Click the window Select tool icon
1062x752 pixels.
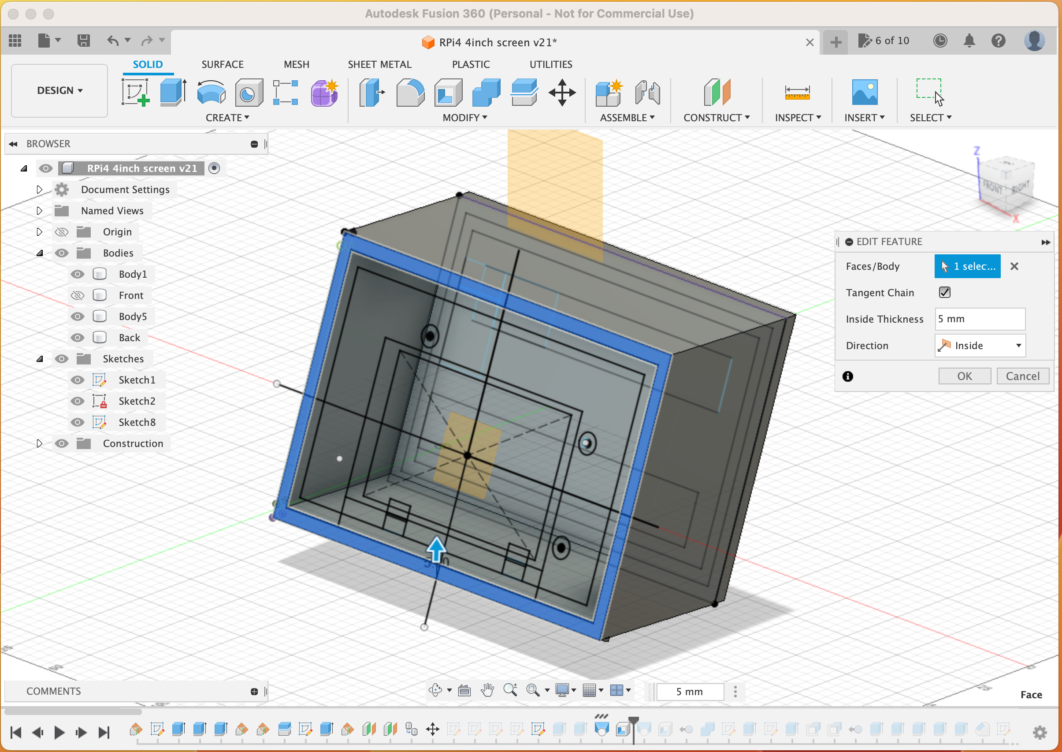click(x=930, y=92)
